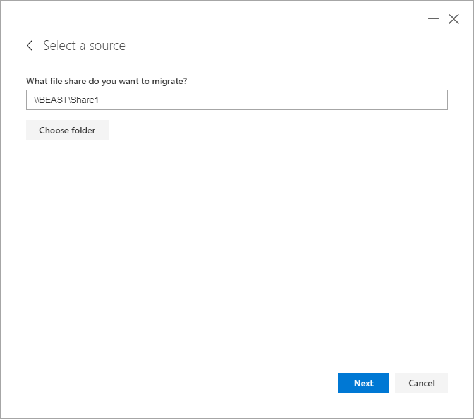Click the "What file share" question label
The image size is (474, 419).
106,81
